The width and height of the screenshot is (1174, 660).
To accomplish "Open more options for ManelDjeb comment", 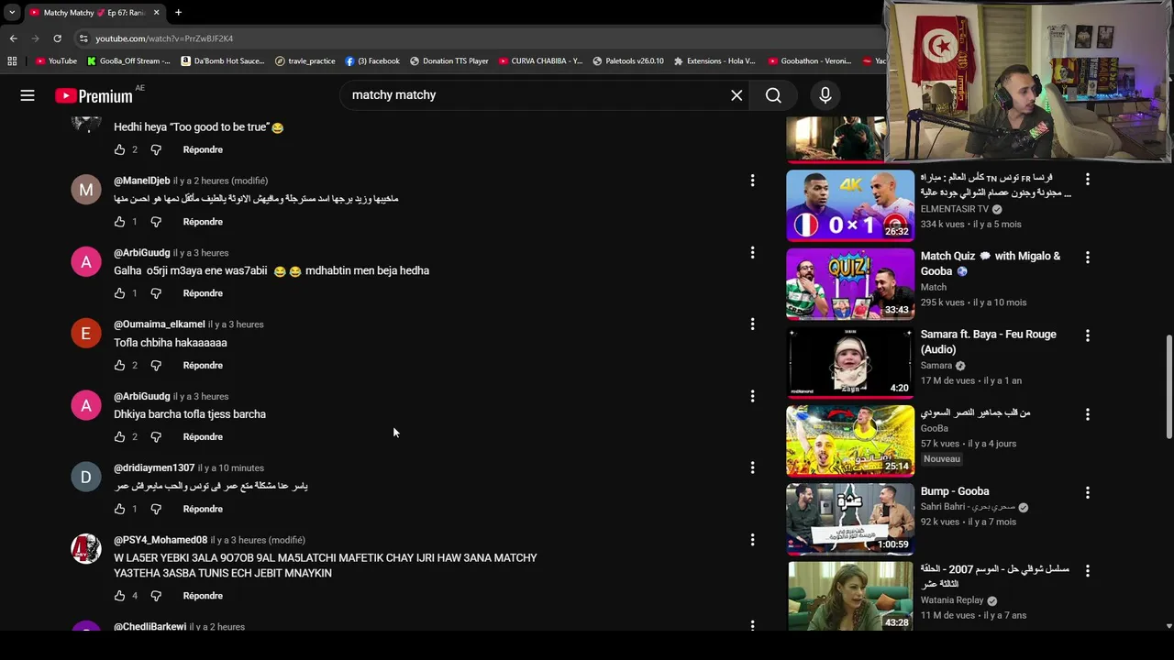I will [x=752, y=181].
